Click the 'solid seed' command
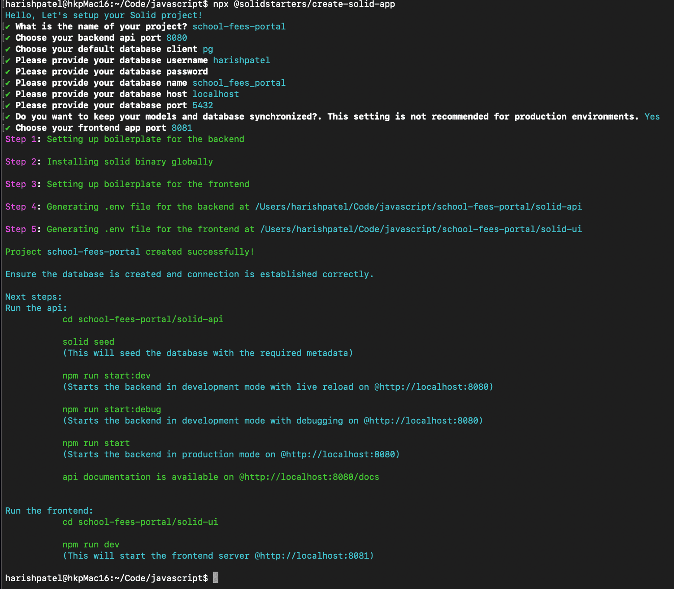674x589 pixels. [88, 342]
